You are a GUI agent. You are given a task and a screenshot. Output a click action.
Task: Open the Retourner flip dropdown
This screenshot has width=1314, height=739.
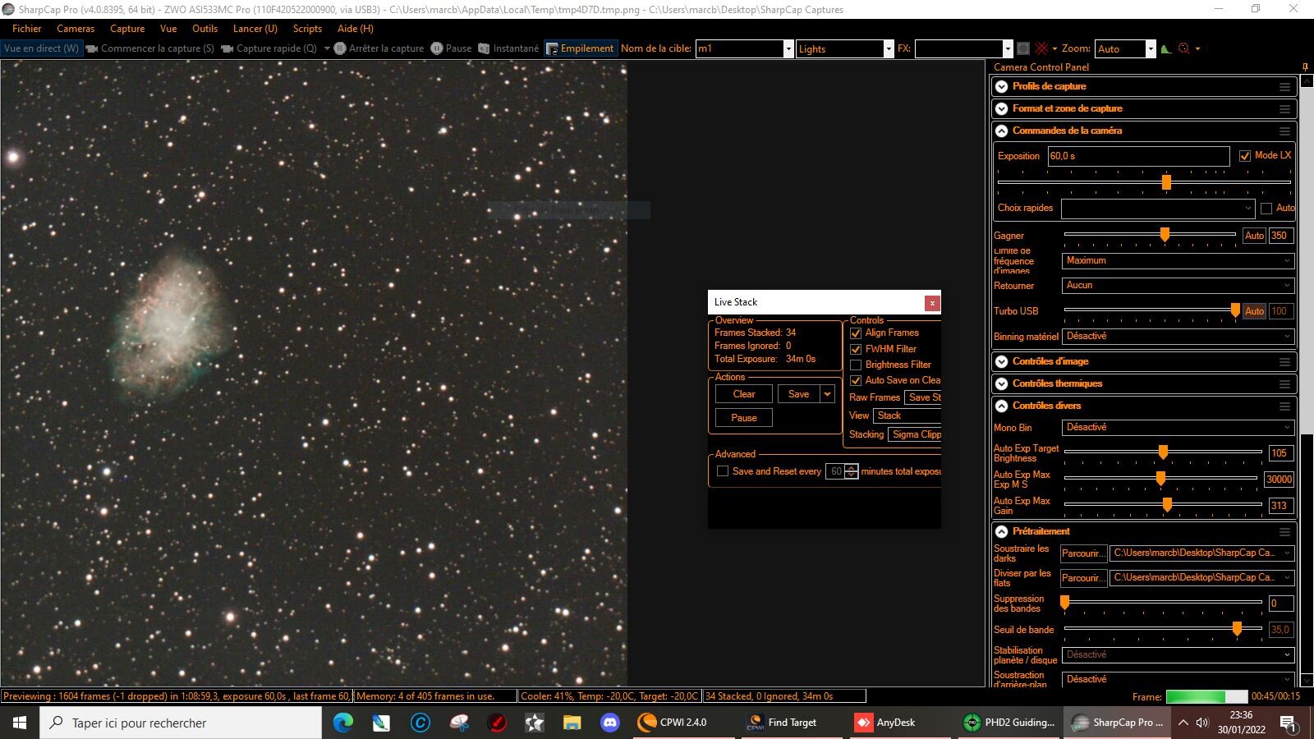(x=1178, y=286)
